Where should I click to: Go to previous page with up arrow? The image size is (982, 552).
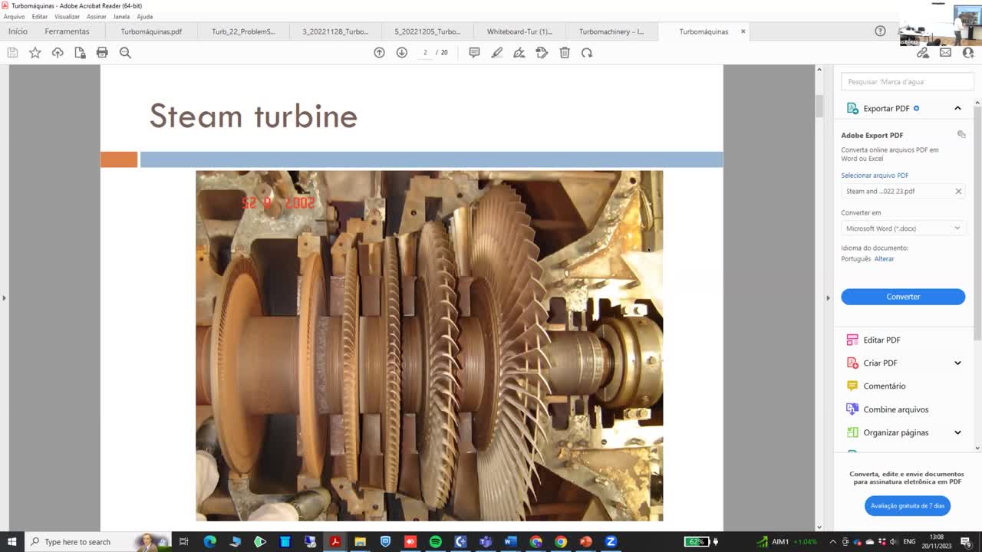pyautogui.click(x=379, y=53)
